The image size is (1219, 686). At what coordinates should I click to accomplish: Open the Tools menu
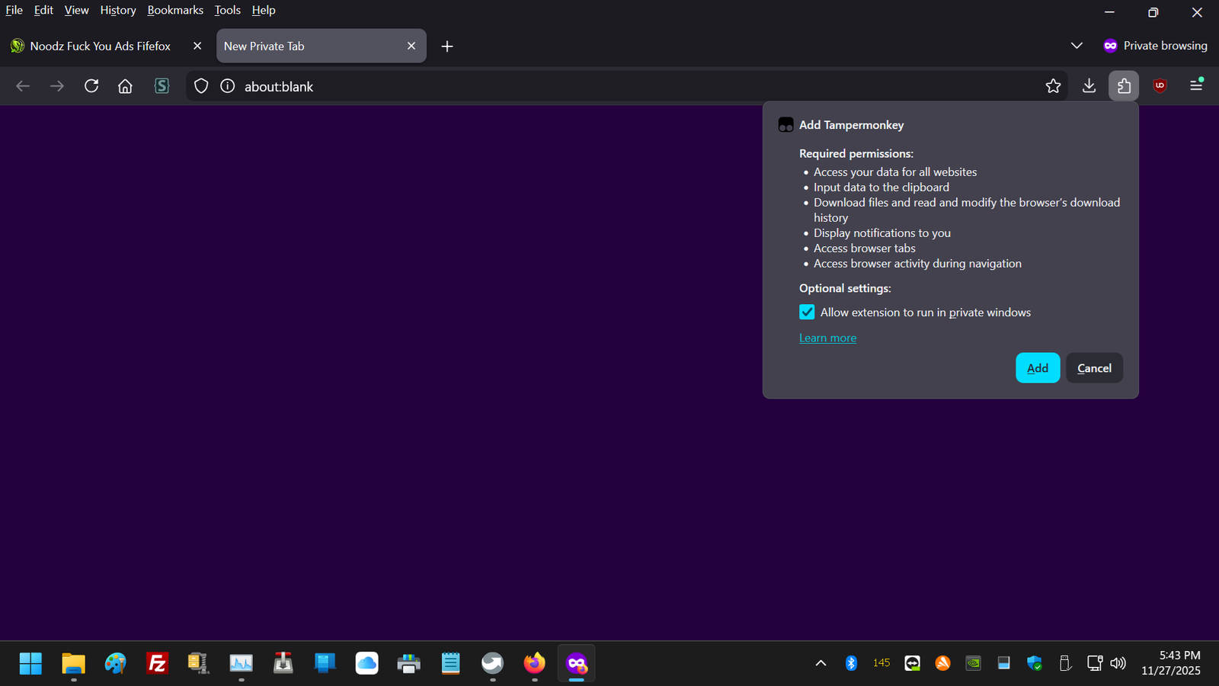point(227,10)
